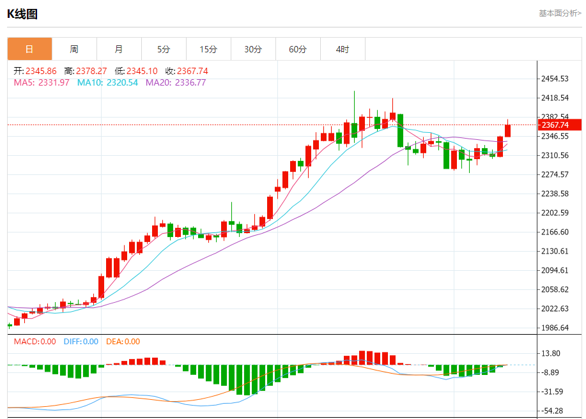Click the 2094.61 price axis label
Image resolution: width=586 pixels, height=419 pixels.
555,270
